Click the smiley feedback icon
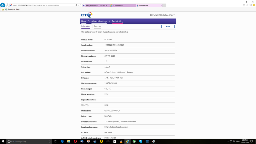 254,5
